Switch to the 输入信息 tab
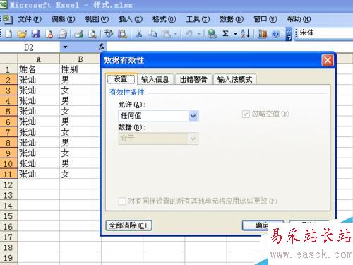This screenshot has width=353, height=265. click(155, 79)
